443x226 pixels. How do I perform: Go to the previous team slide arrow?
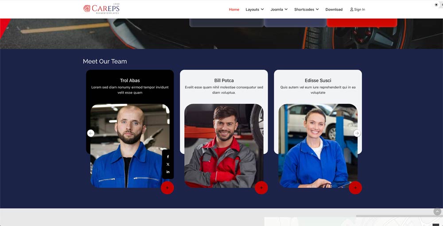click(91, 133)
